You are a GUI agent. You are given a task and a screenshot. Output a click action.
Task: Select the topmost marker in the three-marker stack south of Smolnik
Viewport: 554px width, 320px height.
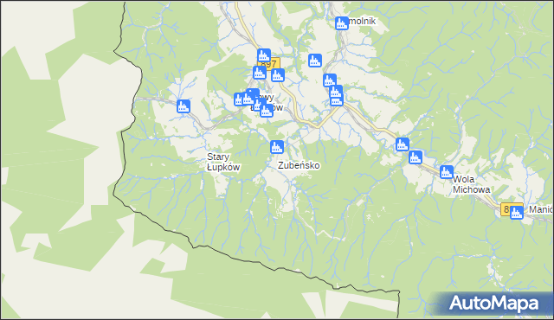330,80
